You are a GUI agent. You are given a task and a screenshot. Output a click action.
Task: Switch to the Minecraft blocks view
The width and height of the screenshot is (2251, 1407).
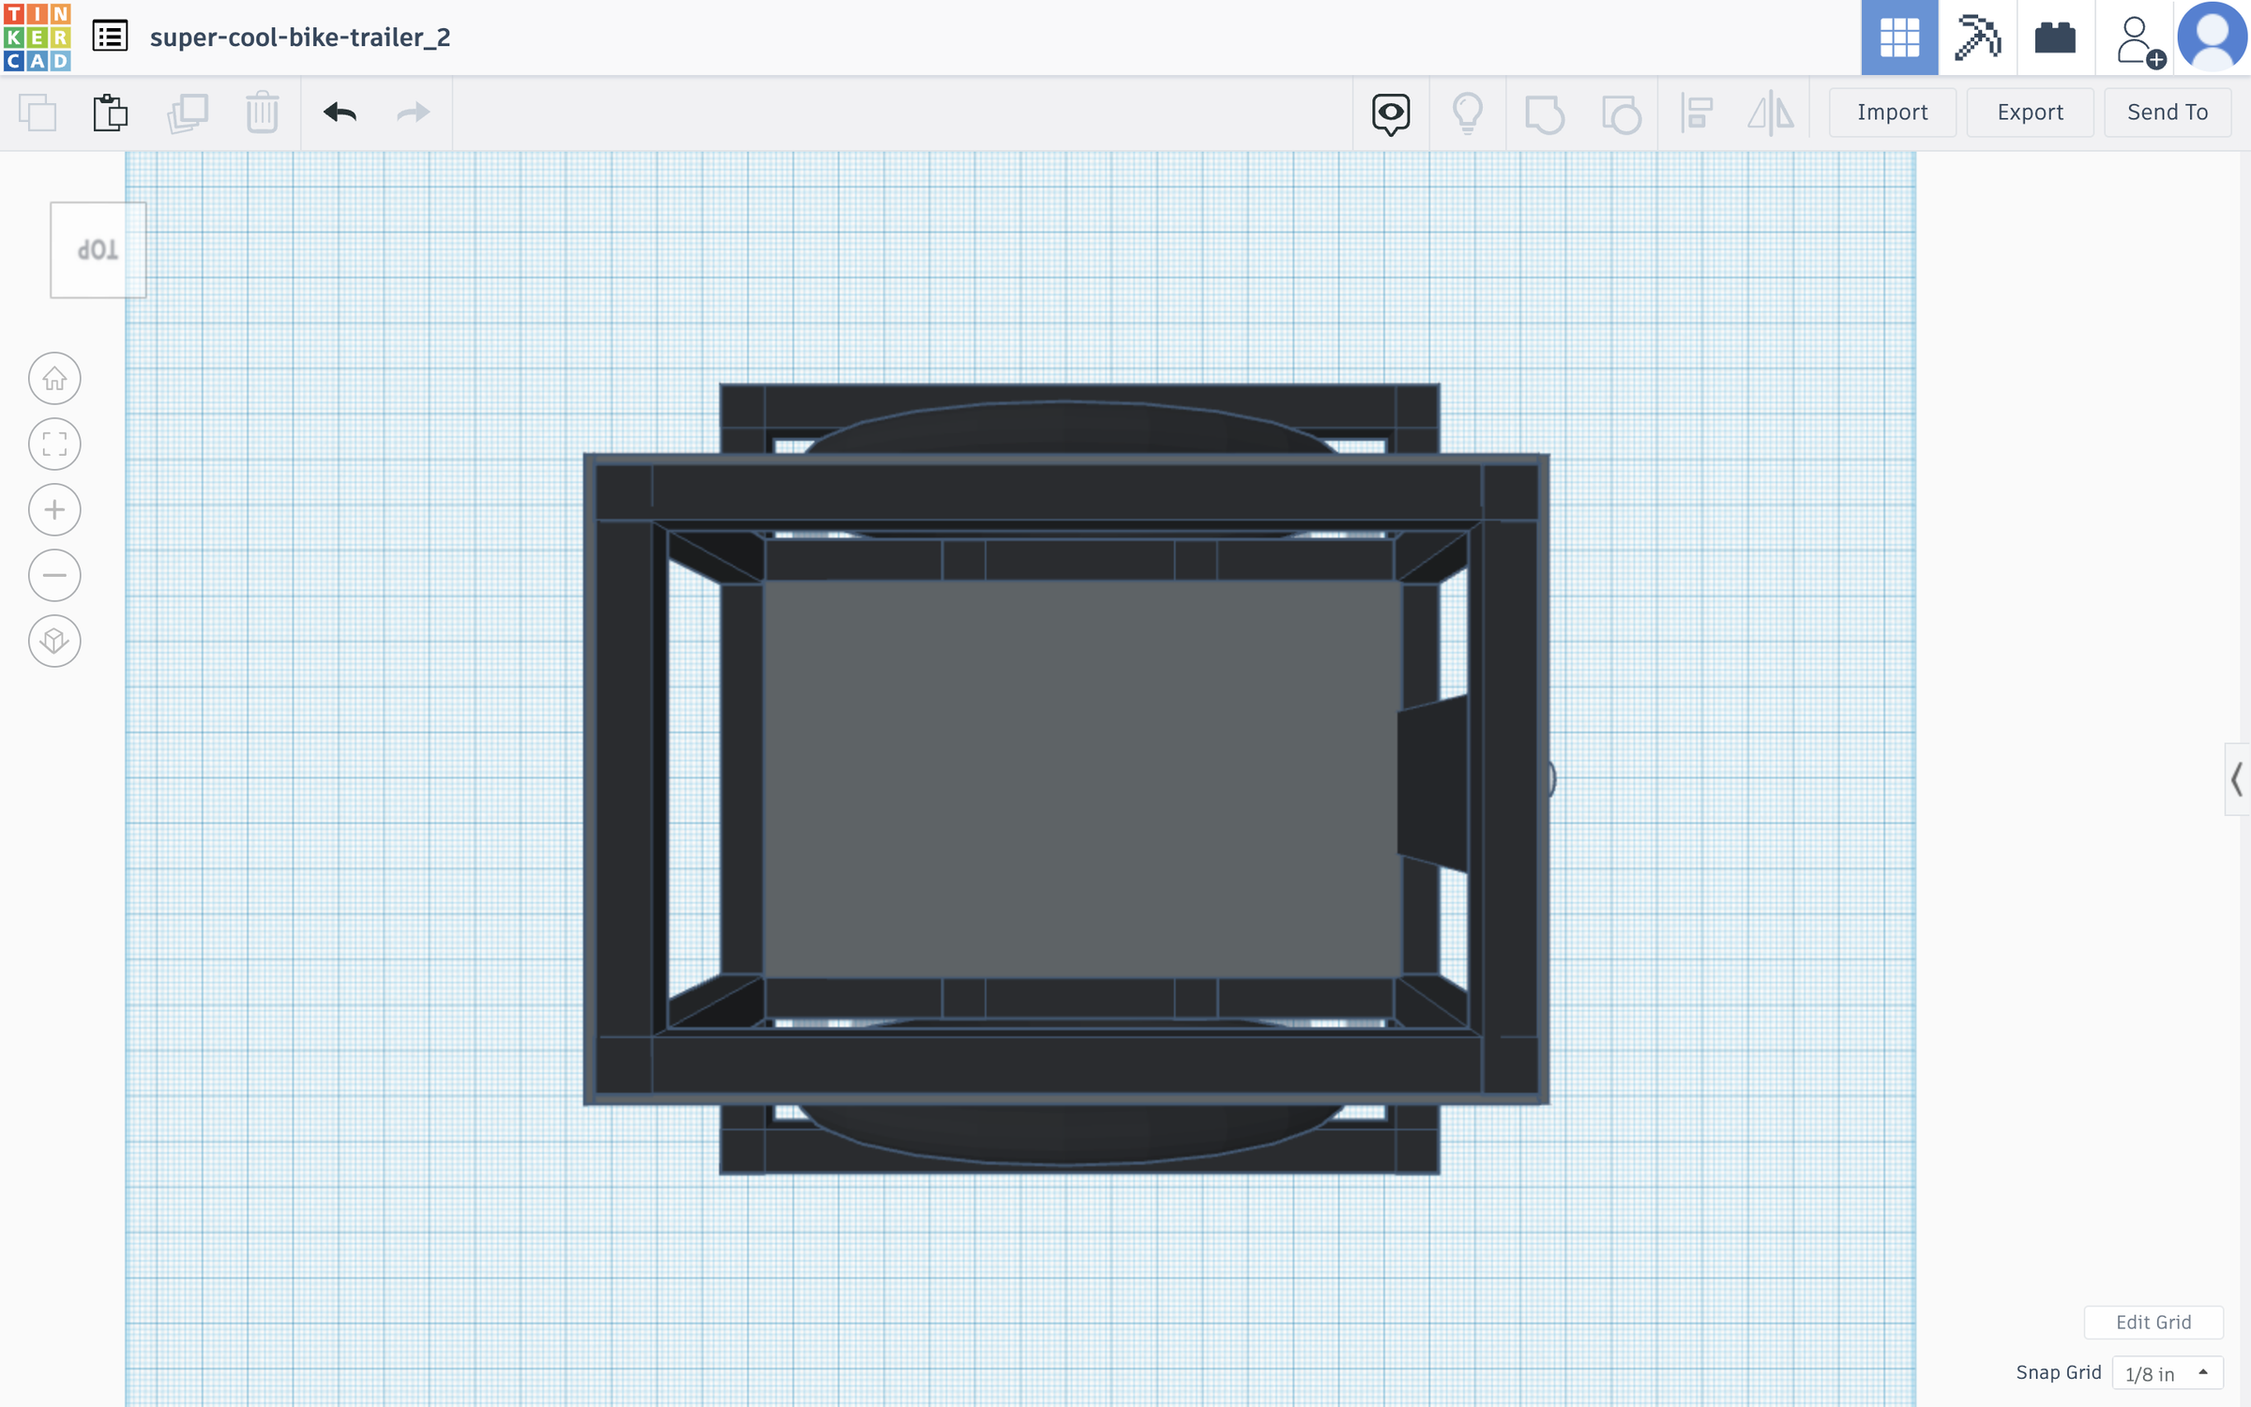click(x=1977, y=38)
